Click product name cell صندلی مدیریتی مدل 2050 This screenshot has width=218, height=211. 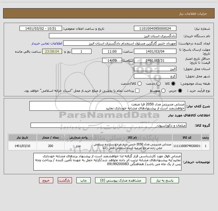coord(132,146)
